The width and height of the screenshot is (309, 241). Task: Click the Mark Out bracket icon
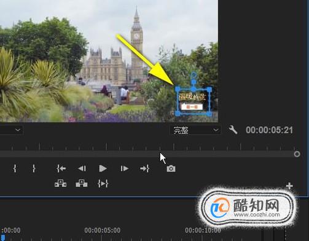(x=34, y=168)
